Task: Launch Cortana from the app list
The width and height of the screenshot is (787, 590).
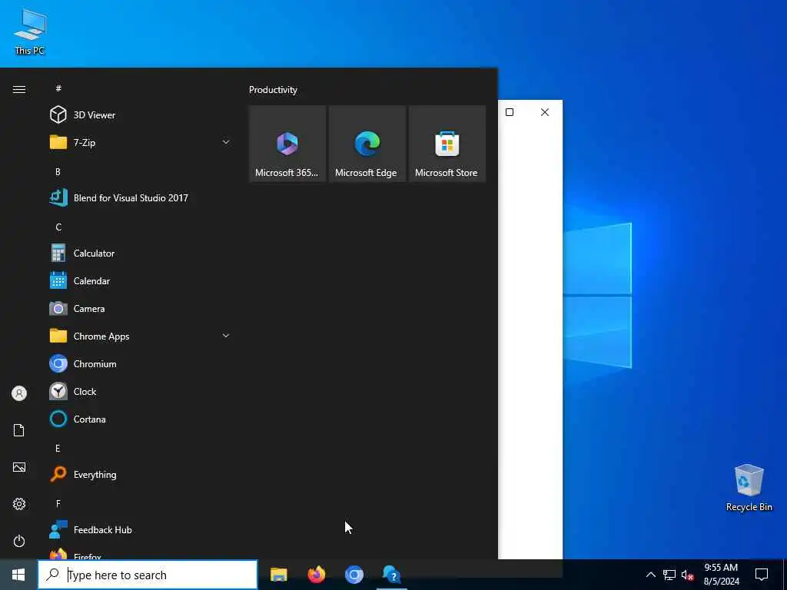Action: pos(141,419)
